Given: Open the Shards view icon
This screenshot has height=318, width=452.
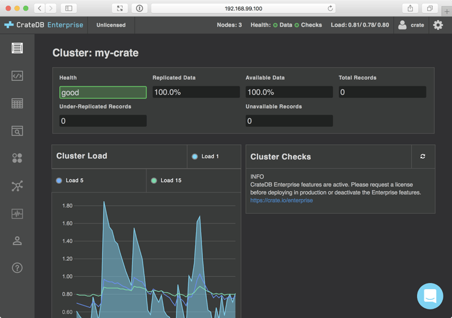Looking at the screenshot, I should [17, 158].
